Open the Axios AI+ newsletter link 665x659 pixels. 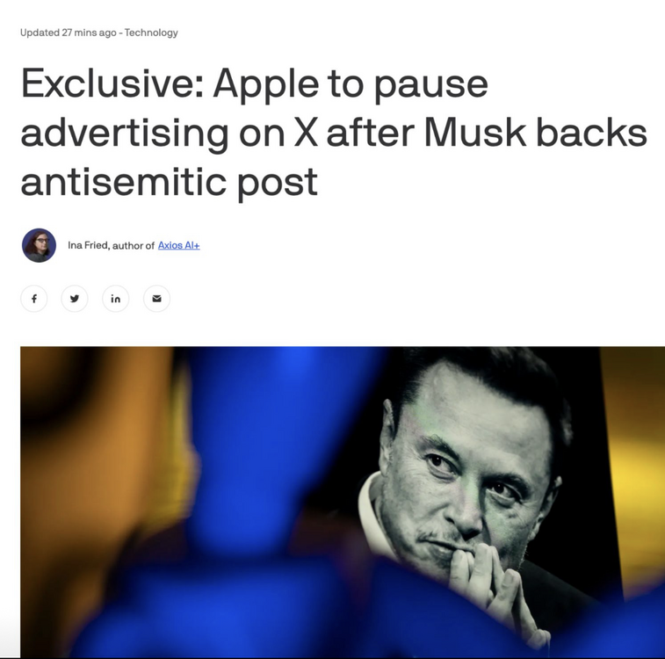(x=178, y=245)
